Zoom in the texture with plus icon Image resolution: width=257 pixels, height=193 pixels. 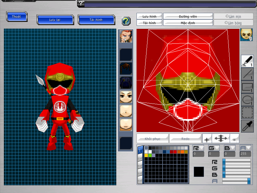pyautogui.click(x=207, y=139)
